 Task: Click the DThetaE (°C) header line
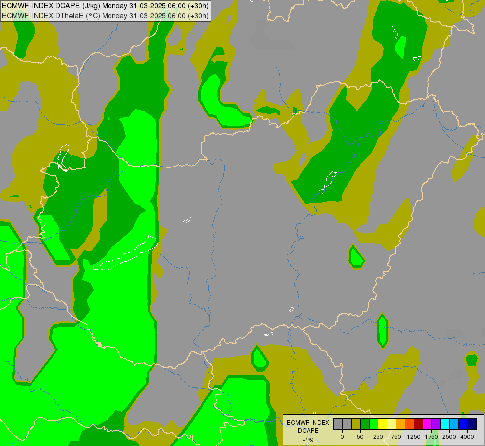105,16
